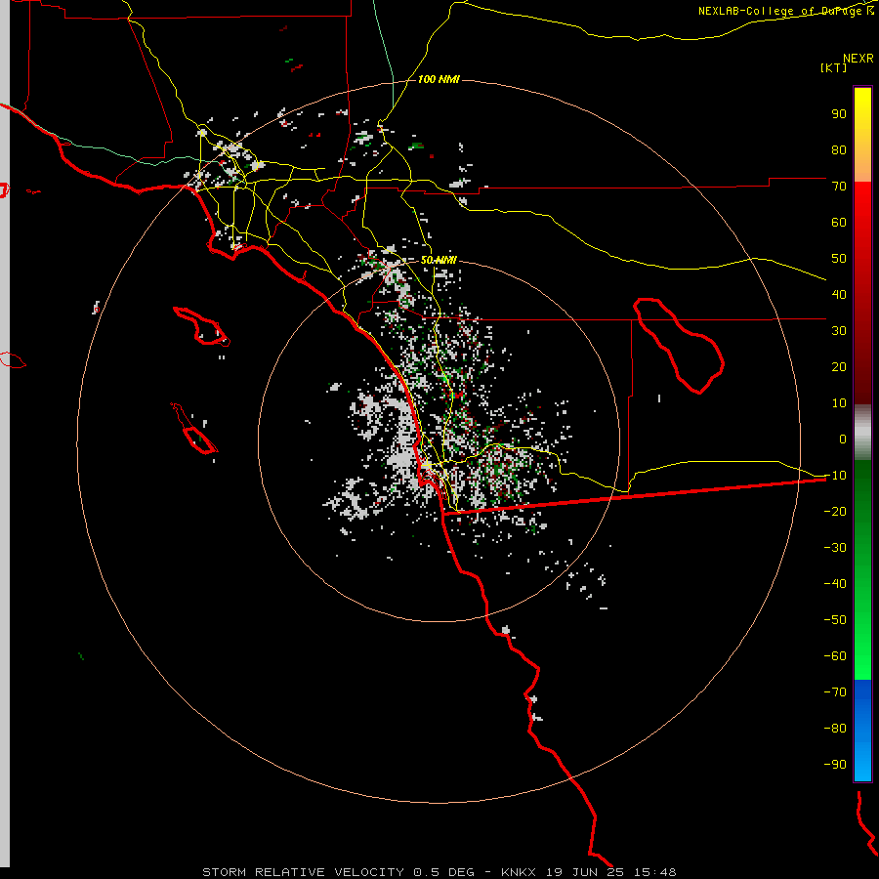This screenshot has height=879, width=879.
Task: Click the 50 NMI range ring label
Action: [x=439, y=260]
